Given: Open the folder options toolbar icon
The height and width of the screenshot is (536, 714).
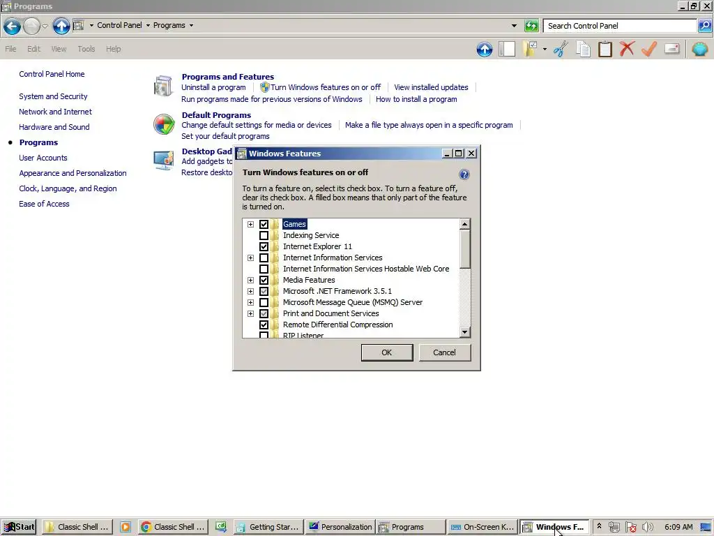Looking at the screenshot, I should [x=530, y=49].
